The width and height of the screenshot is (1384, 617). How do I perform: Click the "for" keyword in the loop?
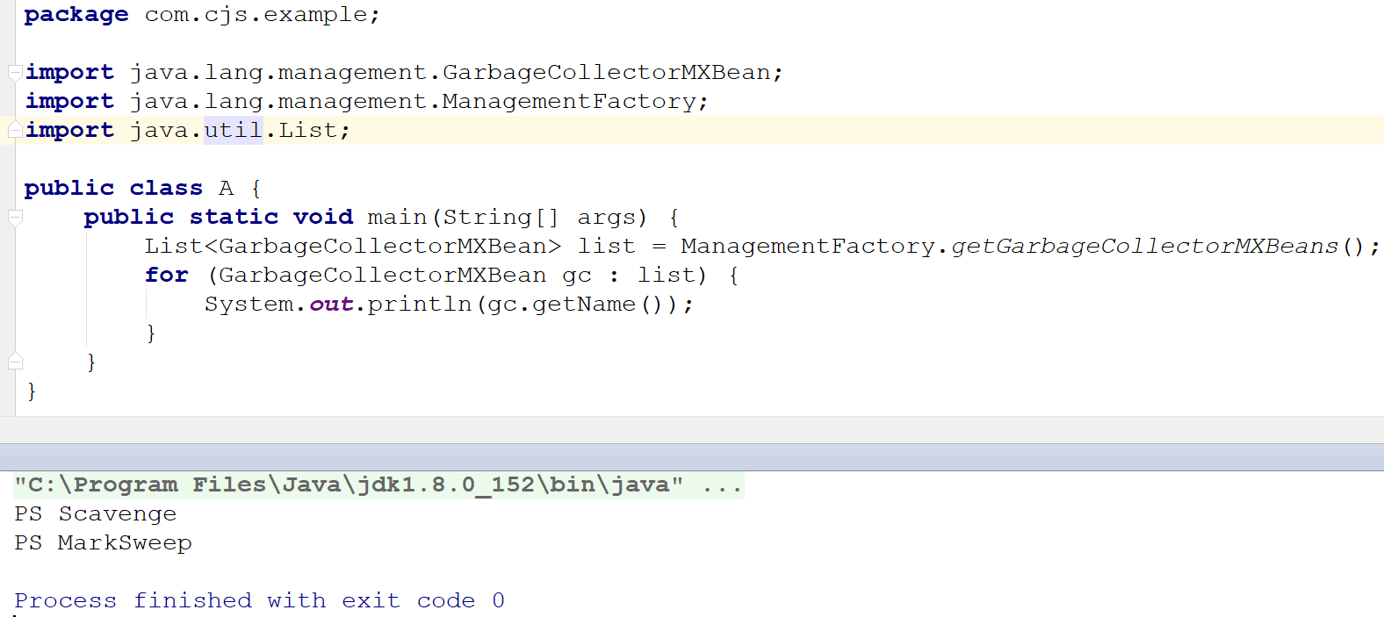[167, 275]
